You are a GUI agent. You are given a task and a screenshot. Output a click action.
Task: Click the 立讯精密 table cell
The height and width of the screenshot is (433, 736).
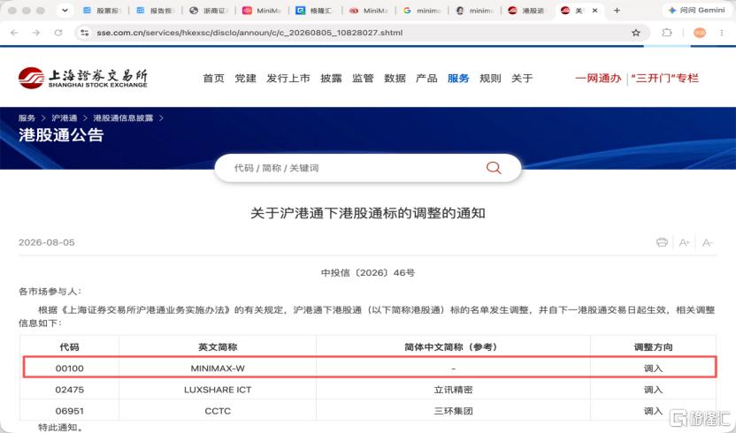point(453,390)
